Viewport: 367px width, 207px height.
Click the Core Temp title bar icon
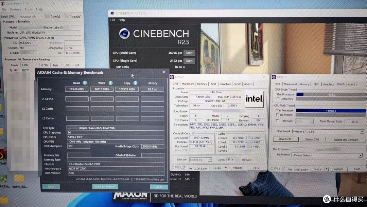(x=3, y=3)
